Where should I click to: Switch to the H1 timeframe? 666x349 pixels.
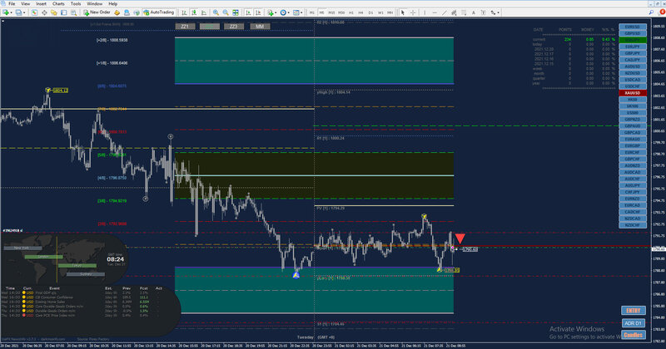[x=351, y=12]
